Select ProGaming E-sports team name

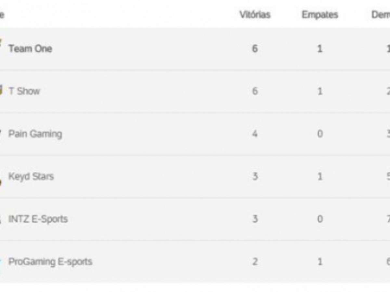[50, 262]
